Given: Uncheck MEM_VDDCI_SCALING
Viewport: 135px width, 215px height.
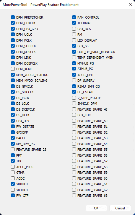Looking at the screenshot, I should (x=13, y=75).
